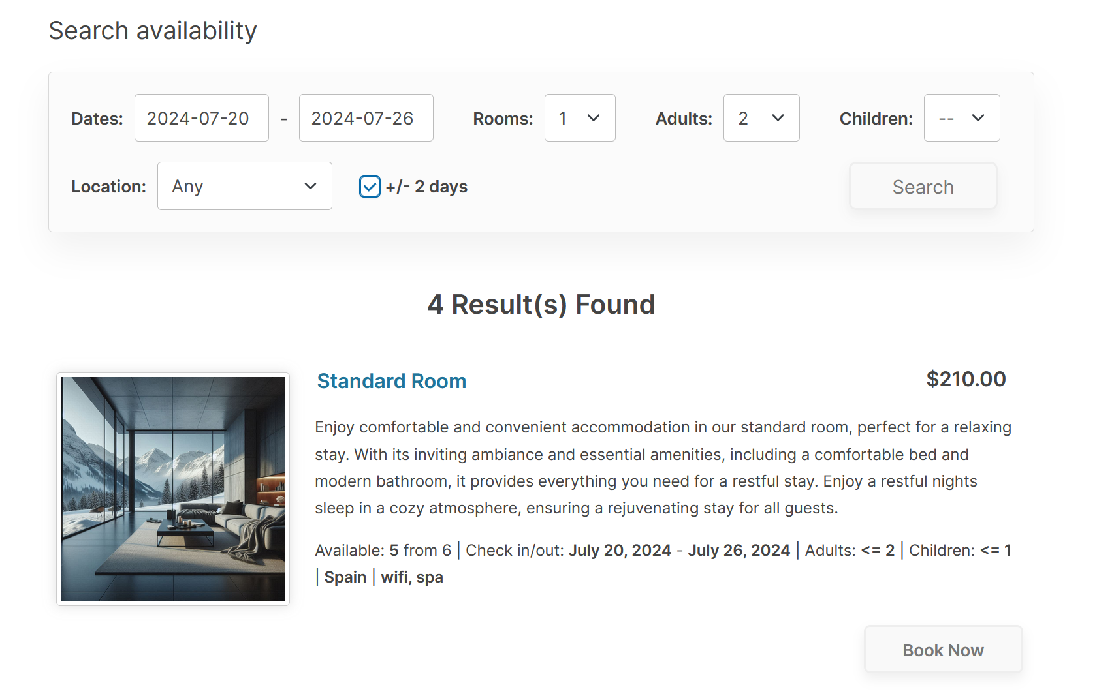
Task: Click the check-out date field showing 2024-07-26
Action: coord(366,118)
